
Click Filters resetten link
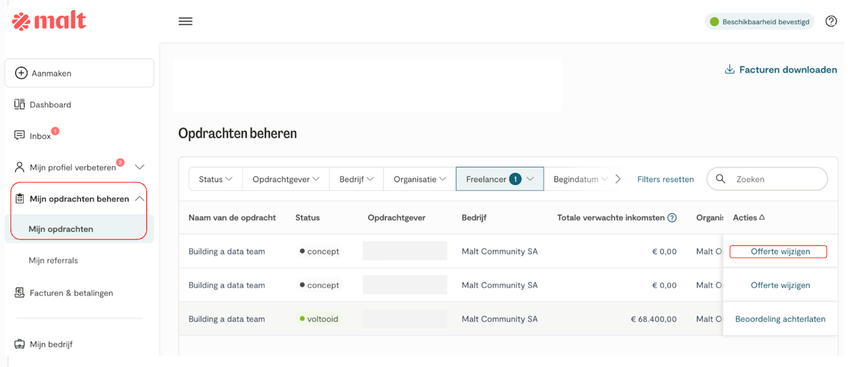pos(665,180)
